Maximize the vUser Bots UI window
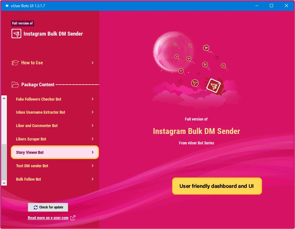The height and width of the screenshot is (229, 295). coord(271,6)
